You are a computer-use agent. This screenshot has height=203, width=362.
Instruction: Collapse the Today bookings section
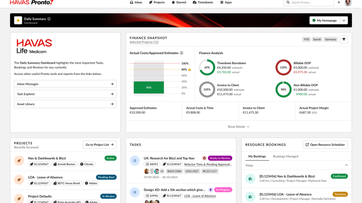(x=346, y=165)
